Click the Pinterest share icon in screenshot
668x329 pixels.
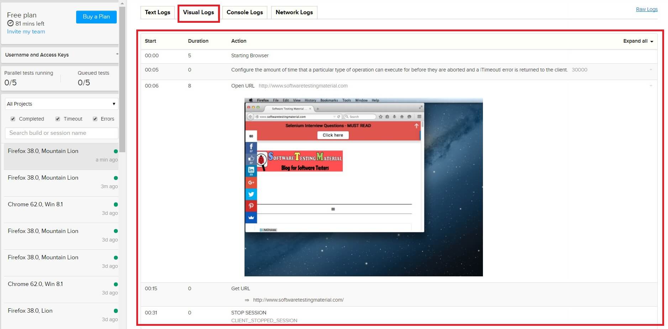pyautogui.click(x=251, y=206)
